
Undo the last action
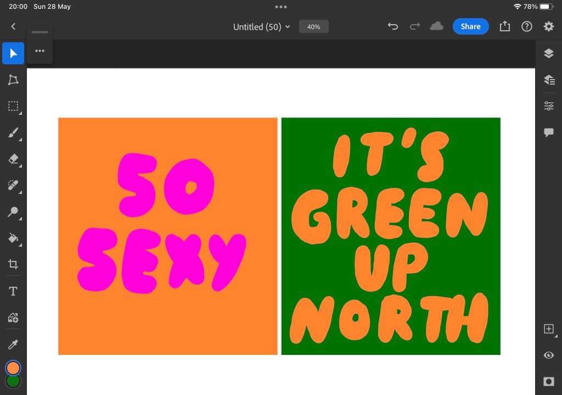392,26
